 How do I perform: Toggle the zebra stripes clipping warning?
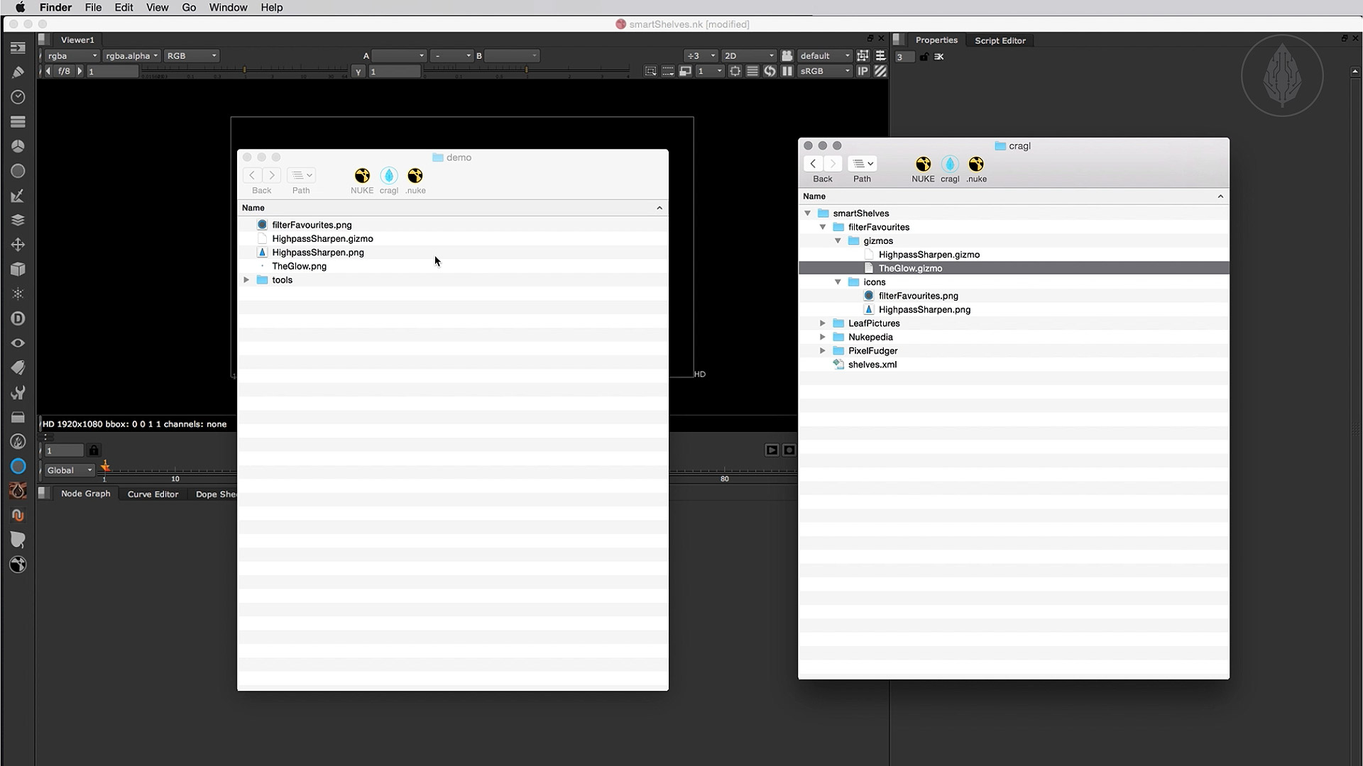(x=880, y=71)
